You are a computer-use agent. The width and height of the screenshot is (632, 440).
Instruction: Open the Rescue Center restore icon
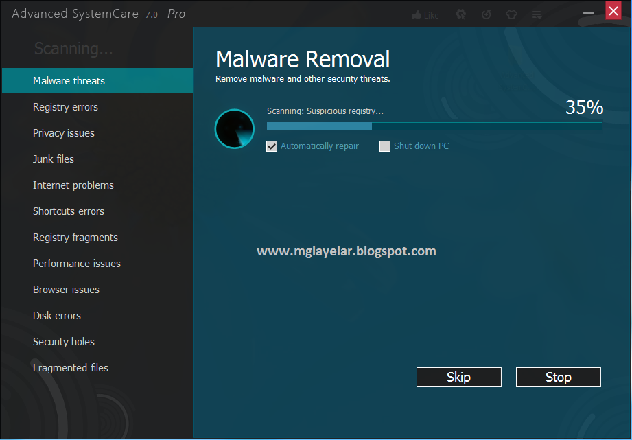[x=487, y=15]
